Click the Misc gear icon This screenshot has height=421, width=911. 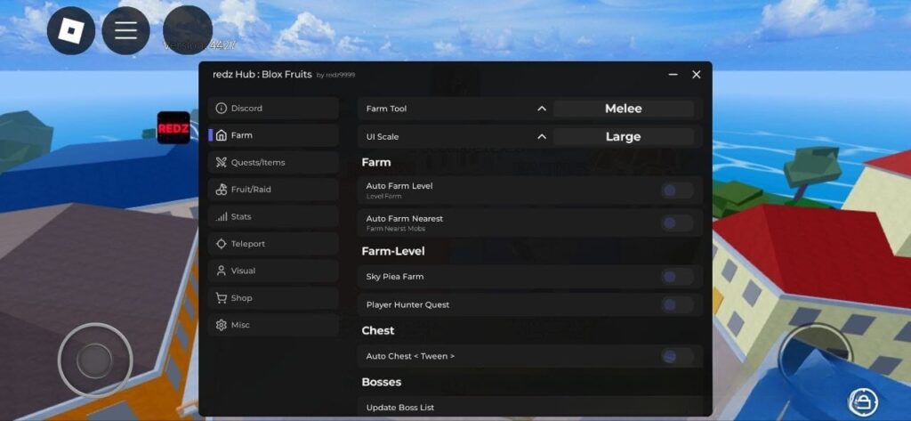(221, 325)
